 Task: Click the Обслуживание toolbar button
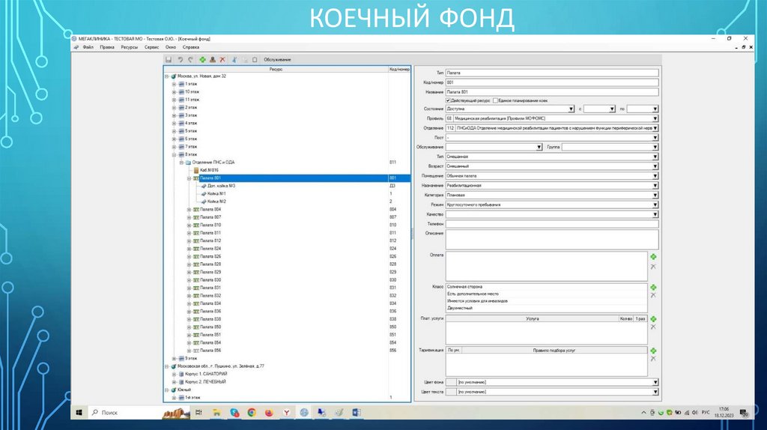[x=277, y=59]
